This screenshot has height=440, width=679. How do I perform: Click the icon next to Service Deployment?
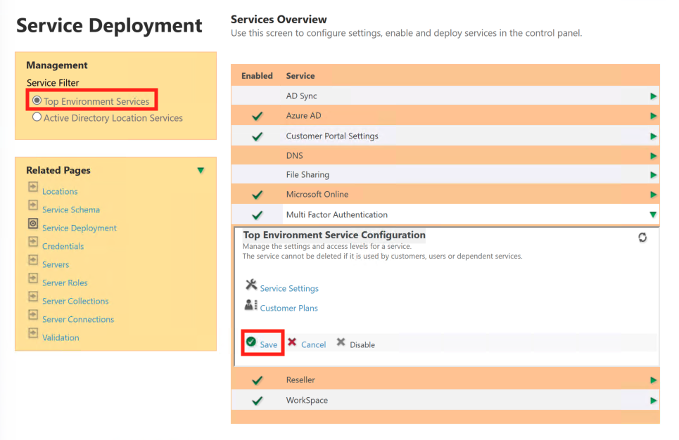(33, 224)
